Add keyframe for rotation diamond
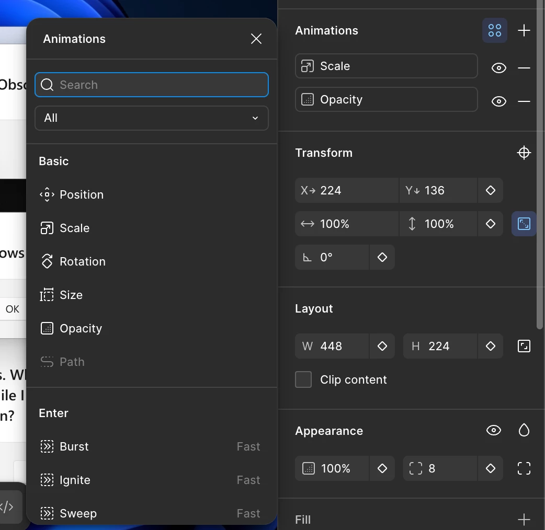545x530 pixels. pos(382,257)
